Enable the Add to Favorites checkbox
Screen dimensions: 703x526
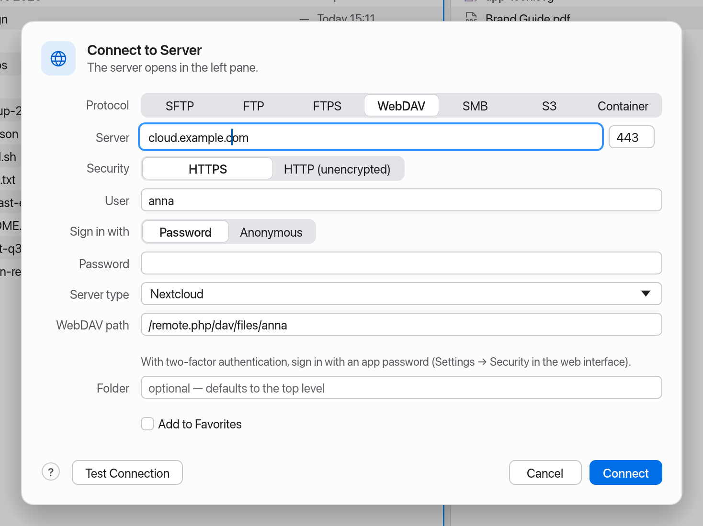point(147,424)
